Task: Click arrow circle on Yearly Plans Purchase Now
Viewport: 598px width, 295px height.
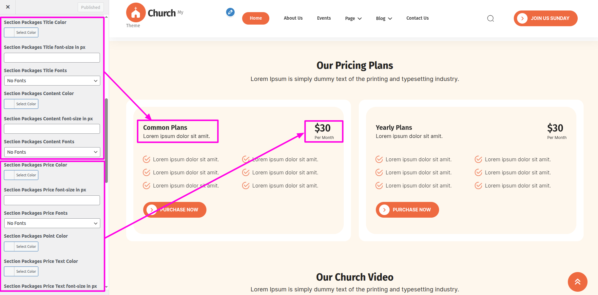Action: (384, 210)
